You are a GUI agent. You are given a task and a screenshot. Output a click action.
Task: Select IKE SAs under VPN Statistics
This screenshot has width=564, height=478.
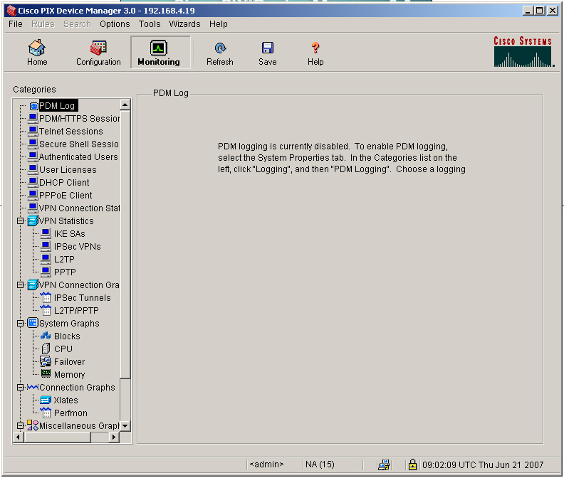click(69, 234)
